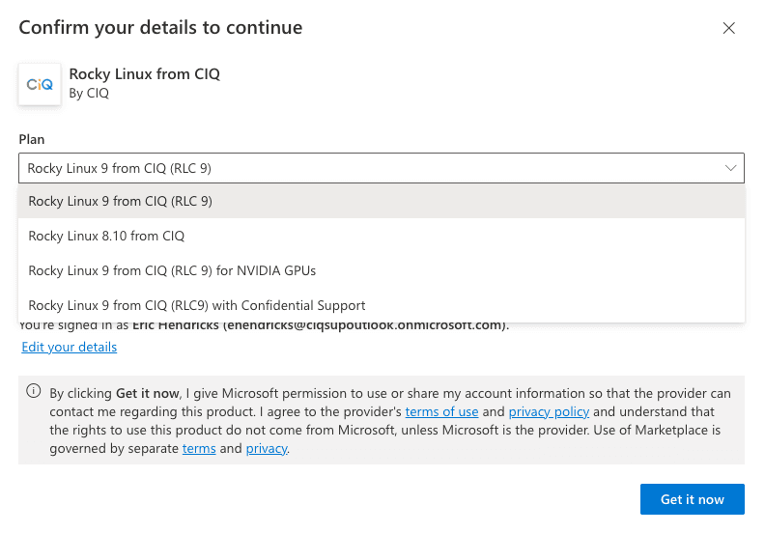Click the Plan combo box field

coord(367,168)
